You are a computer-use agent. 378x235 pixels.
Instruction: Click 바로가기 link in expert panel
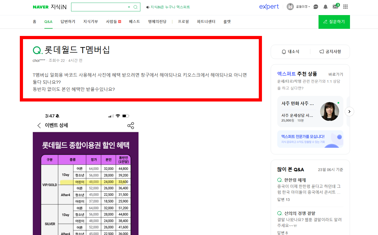pos(336,75)
